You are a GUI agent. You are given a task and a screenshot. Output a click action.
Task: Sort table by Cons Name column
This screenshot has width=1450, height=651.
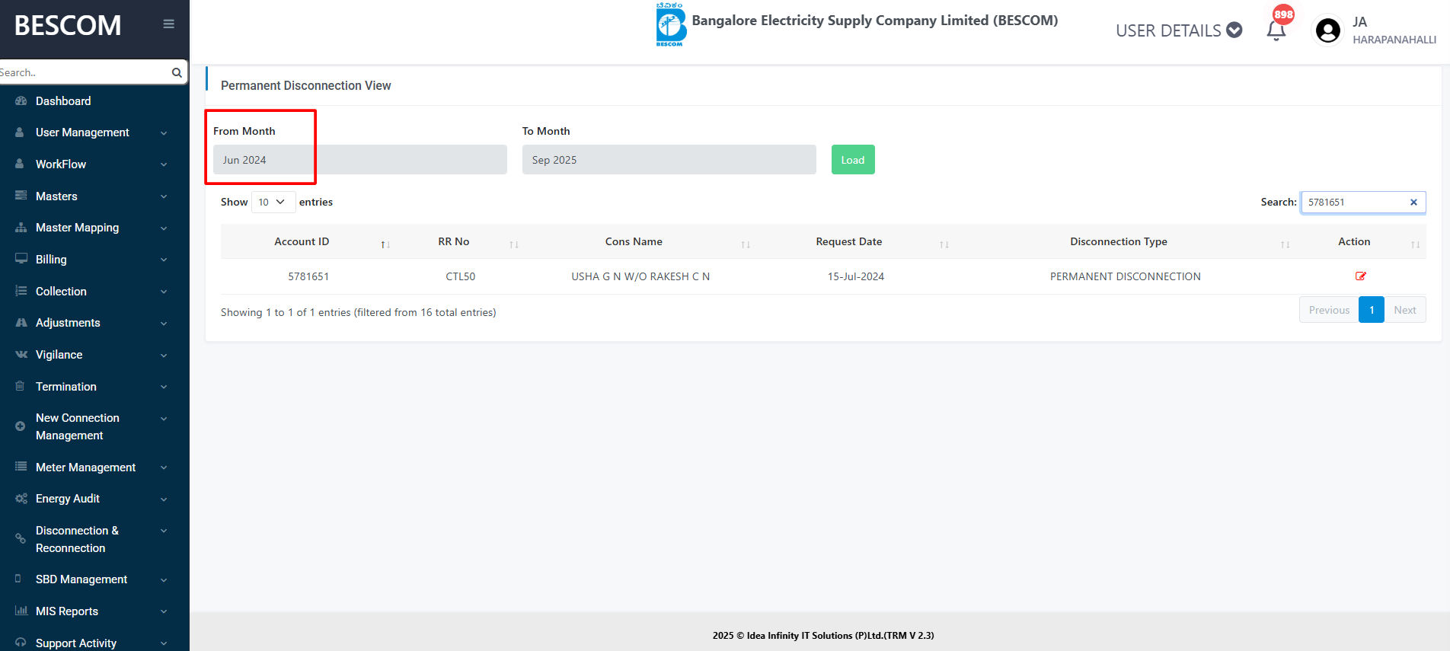[746, 244]
